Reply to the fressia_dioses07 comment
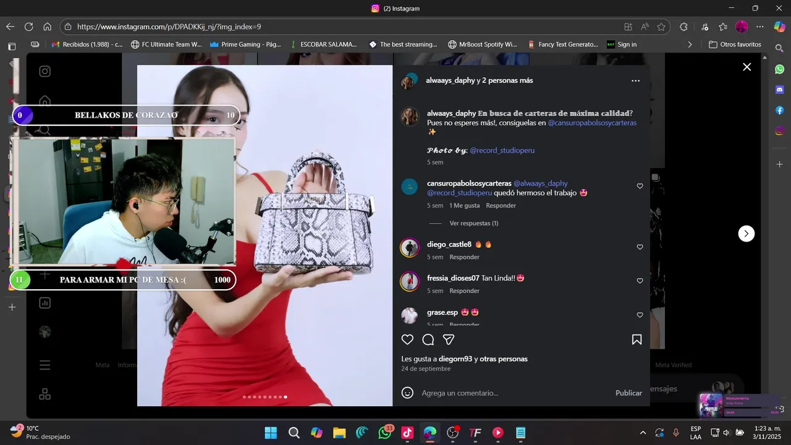This screenshot has height=445, width=791. [x=464, y=290]
